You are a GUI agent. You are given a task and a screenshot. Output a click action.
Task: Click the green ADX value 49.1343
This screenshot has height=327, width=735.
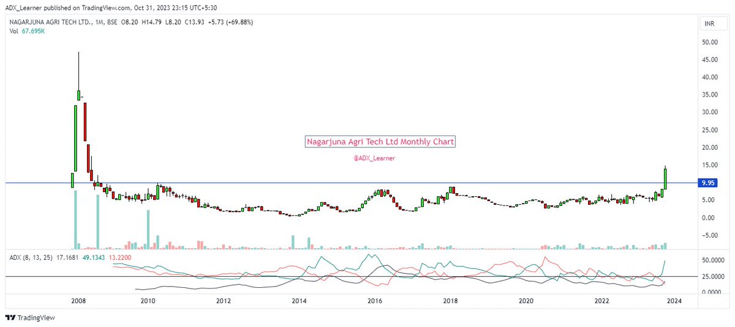click(95, 258)
